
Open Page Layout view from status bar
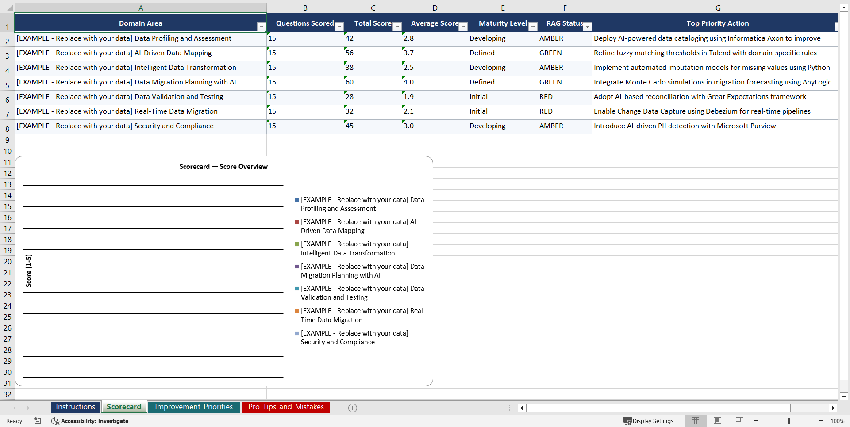pyautogui.click(x=717, y=421)
